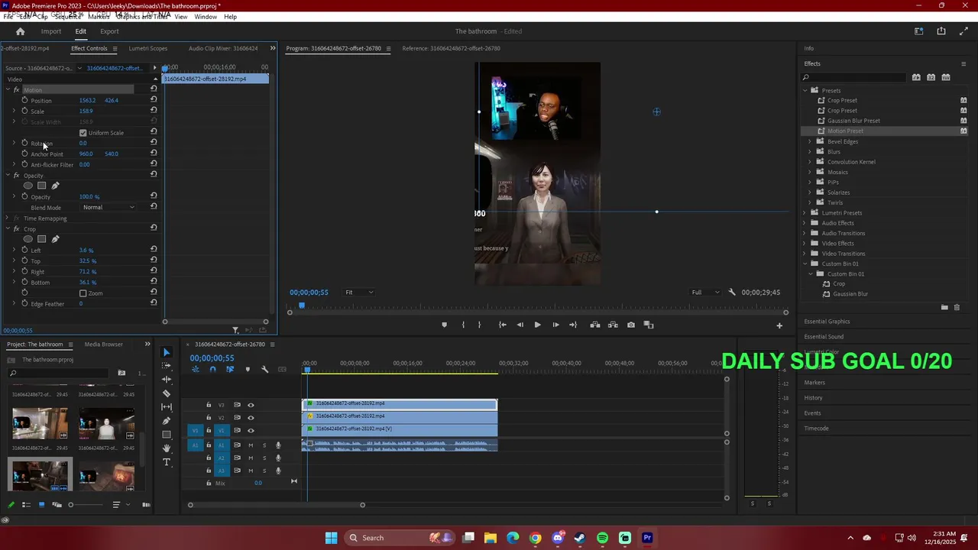Click Export Frame camera button

click(630, 325)
